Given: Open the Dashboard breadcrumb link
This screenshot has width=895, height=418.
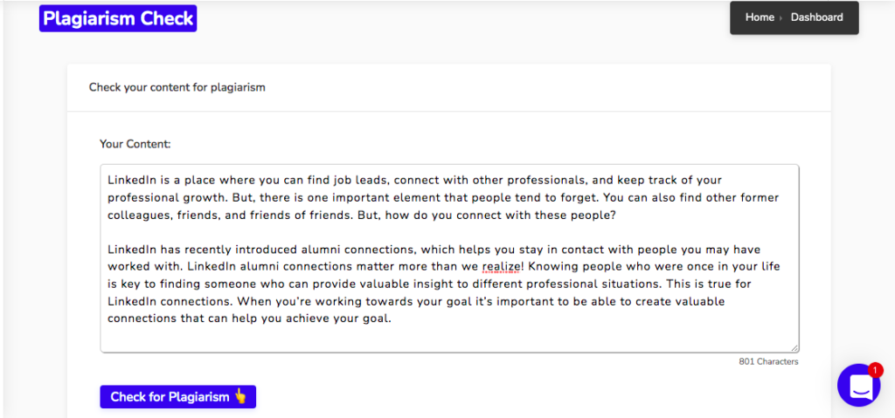Looking at the screenshot, I should coord(817,17).
